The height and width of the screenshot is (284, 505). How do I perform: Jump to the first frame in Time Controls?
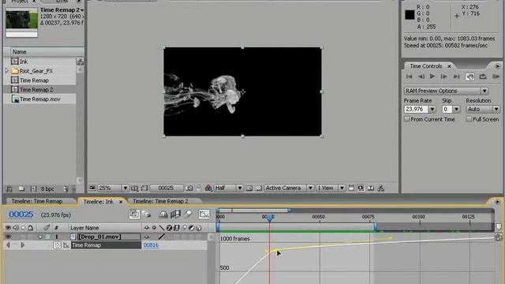pyautogui.click(x=409, y=77)
